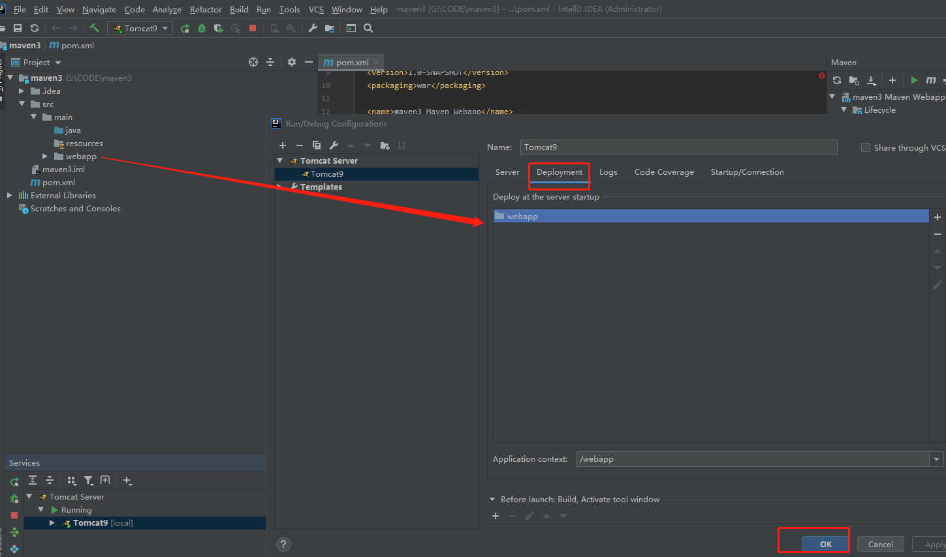This screenshot has width=946, height=557.
Task: Open Application context dropdown arrow
Action: tap(937, 459)
